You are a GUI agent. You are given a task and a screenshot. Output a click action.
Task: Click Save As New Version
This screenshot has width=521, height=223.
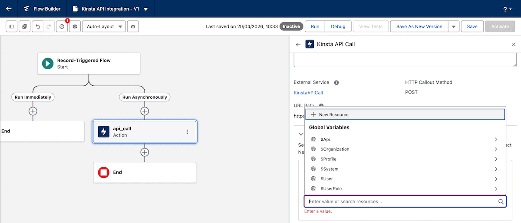point(419,26)
